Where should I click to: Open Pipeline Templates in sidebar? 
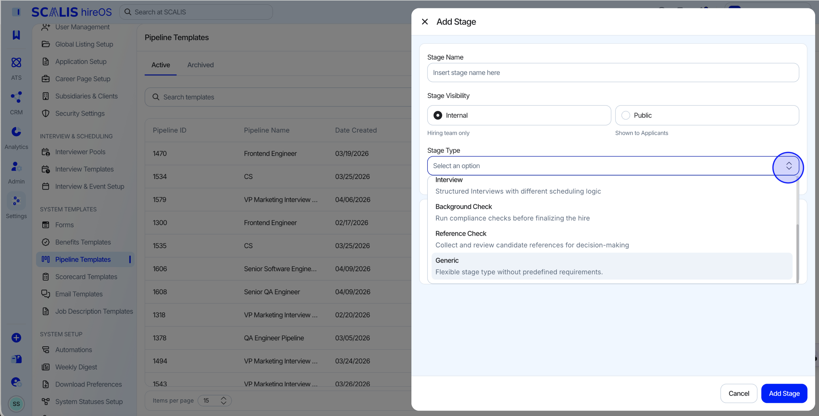(85, 259)
